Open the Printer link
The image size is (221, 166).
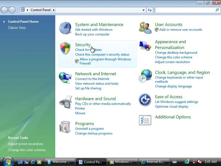coord(80,108)
